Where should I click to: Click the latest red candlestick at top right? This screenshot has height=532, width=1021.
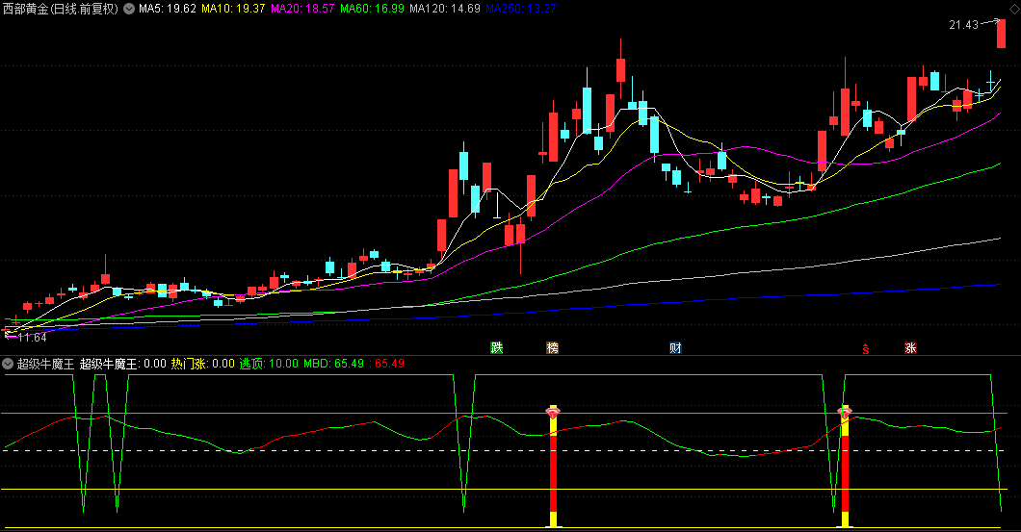pyautogui.click(x=1001, y=34)
